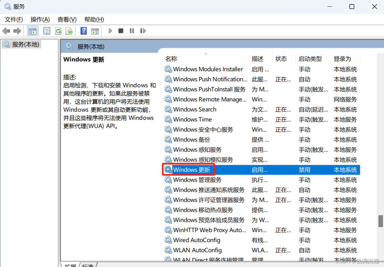
Task: Sort by the 登录为 column header
Action: click(346, 59)
